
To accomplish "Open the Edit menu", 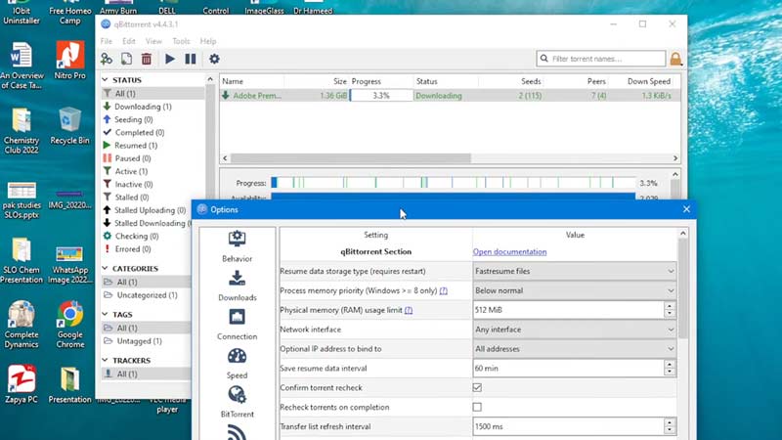I will click(x=129, y=41).
